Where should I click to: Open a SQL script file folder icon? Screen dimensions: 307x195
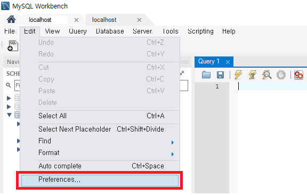point(206,75)
